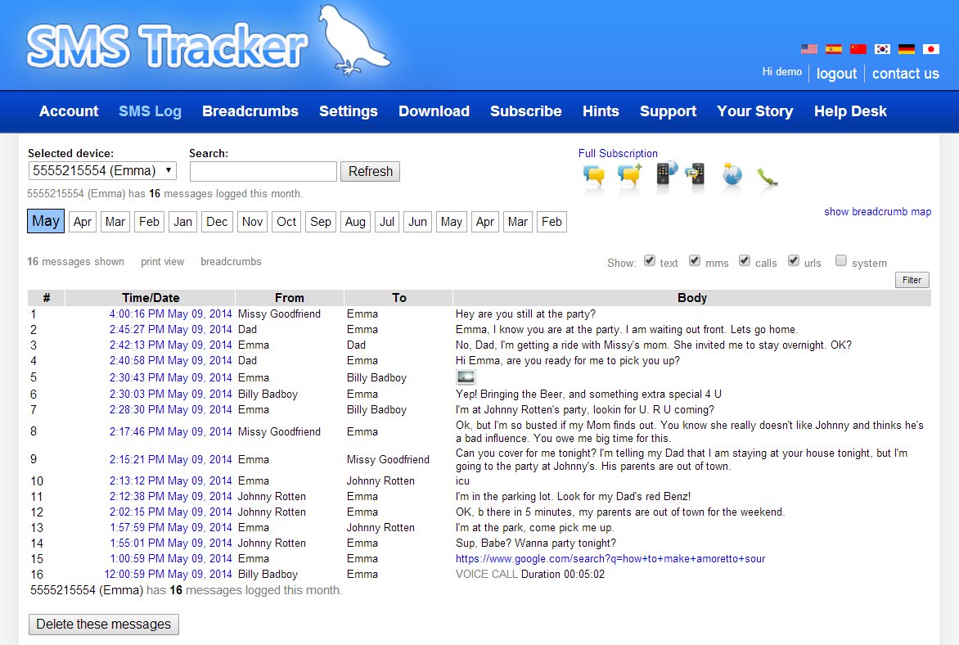This screenshot has height=645, width=959.
Task: Click "Hey are you still at the party?"
Action: tap(525, 314)
